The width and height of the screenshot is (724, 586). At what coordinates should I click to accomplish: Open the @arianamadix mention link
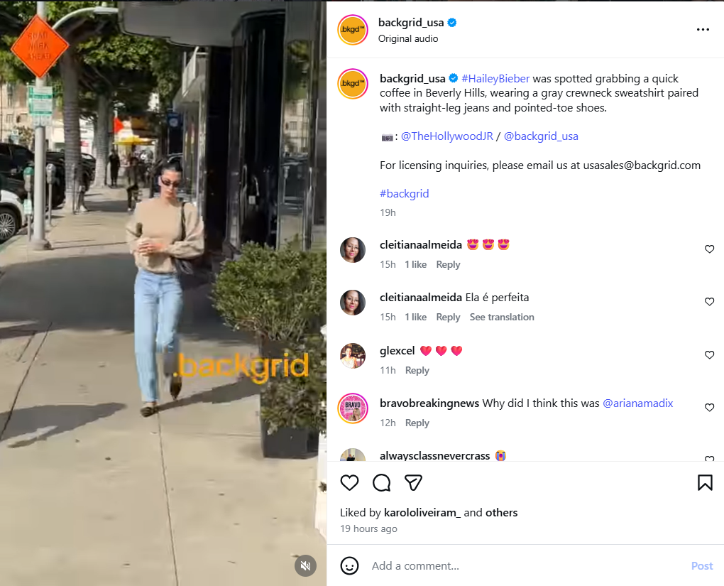click(x=637, y=403)
